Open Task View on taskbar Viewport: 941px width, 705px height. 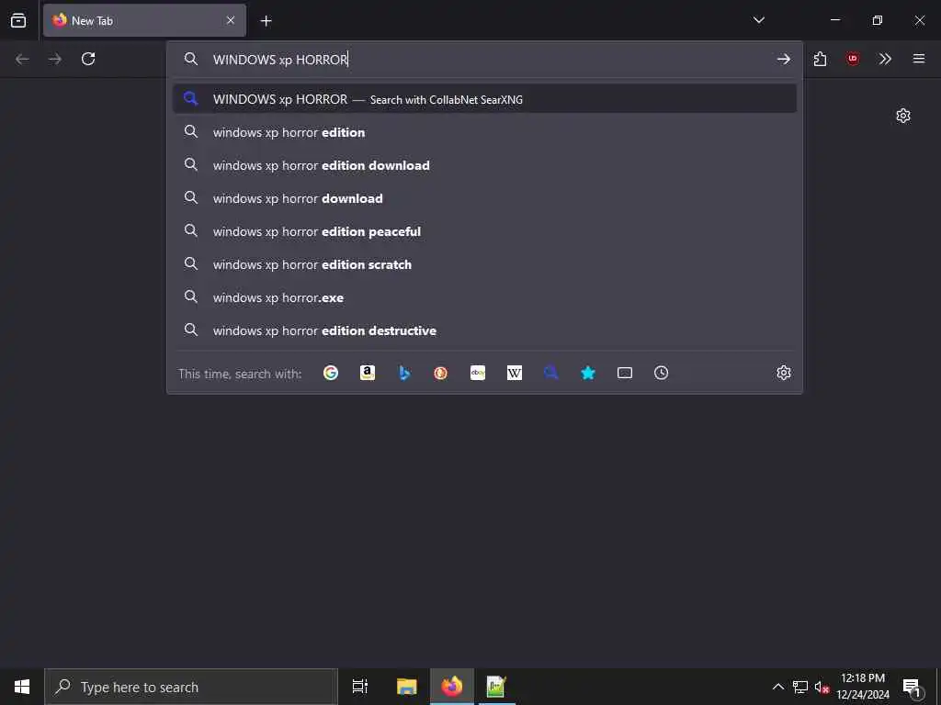coord(360,687)
